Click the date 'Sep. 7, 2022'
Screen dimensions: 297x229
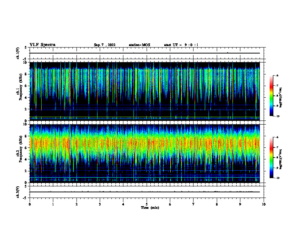[x=105, y=45]
